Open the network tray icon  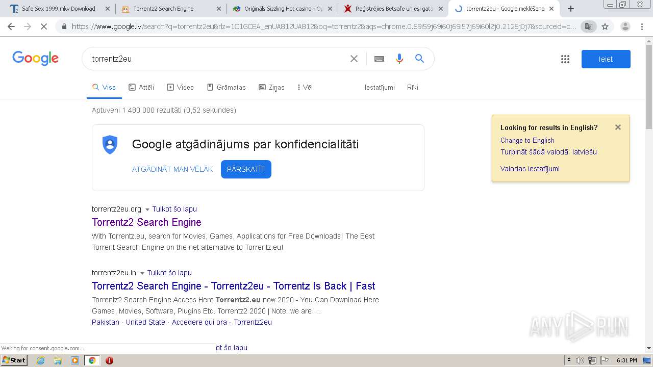pos(592,360)
